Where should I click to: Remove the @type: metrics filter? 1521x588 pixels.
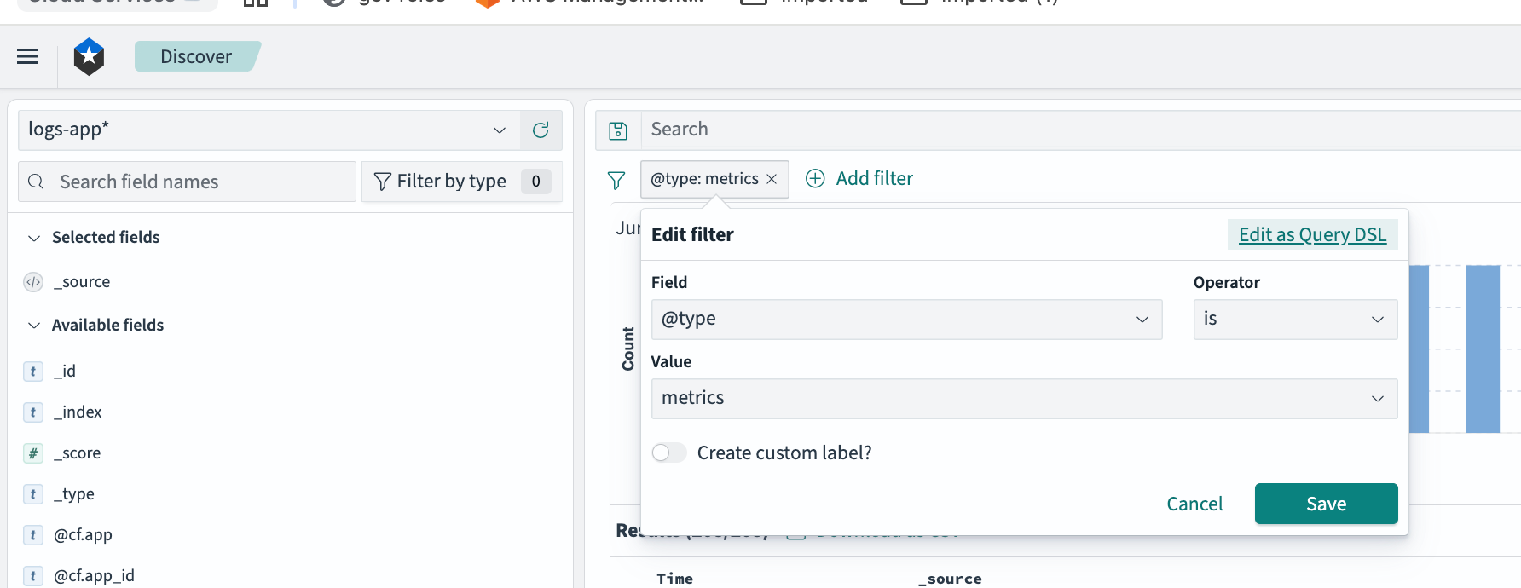pos(772,179)
